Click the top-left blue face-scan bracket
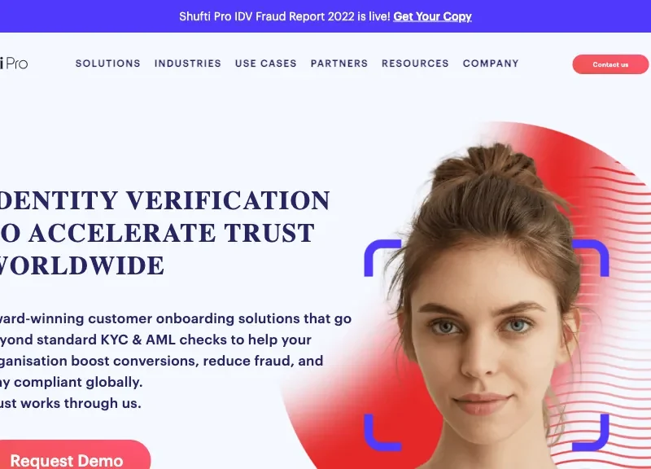This screenshot has height=469, width=651. pos(380,256)
